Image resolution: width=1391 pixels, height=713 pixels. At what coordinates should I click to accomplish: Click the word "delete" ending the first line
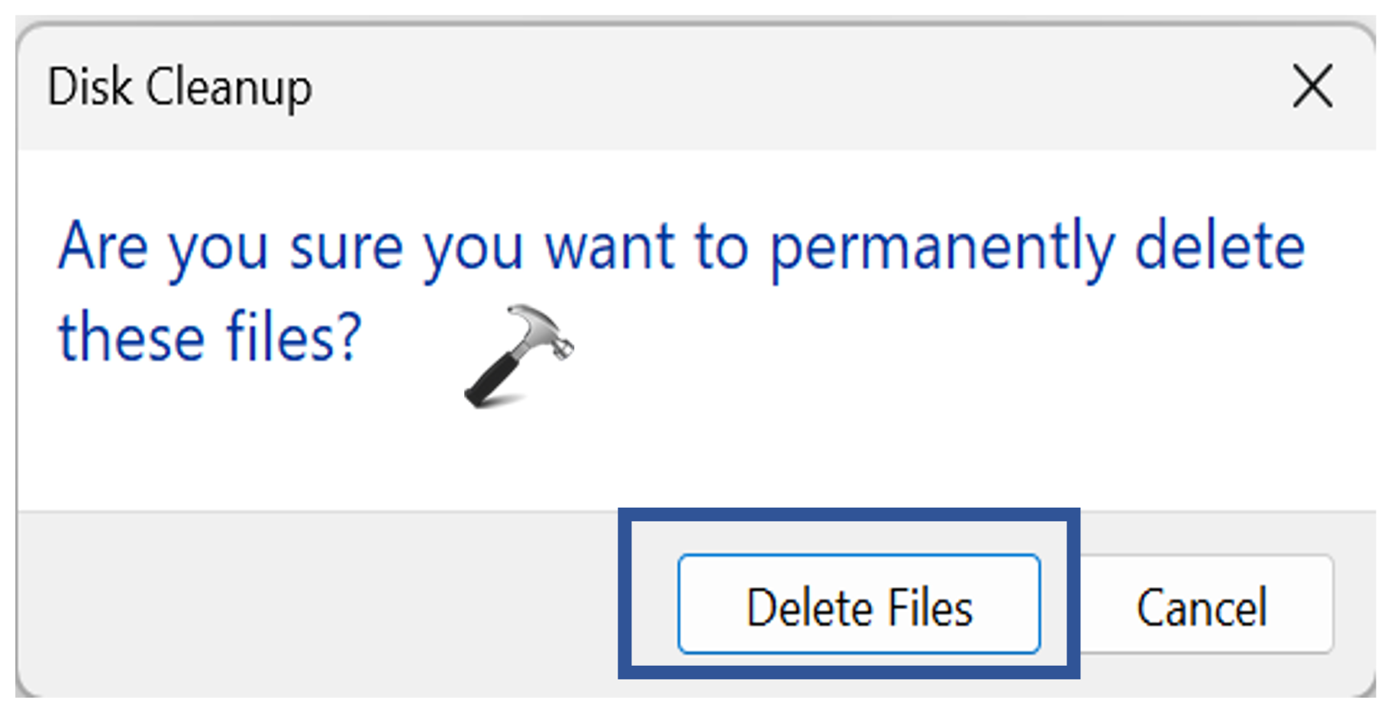1219,247
